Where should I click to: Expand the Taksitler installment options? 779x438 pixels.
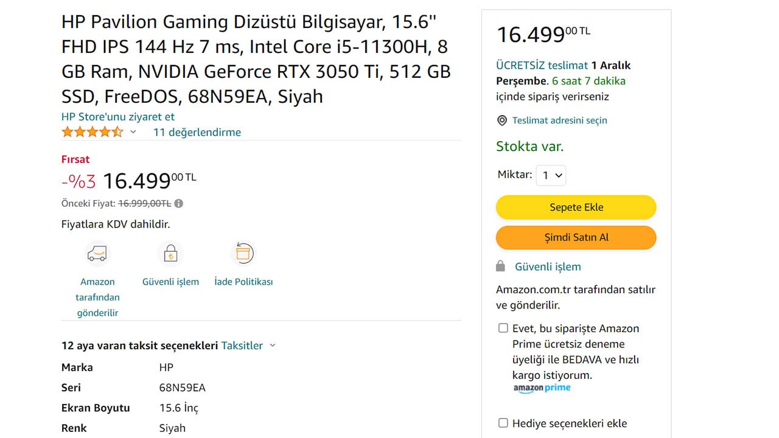click(248, 346)
